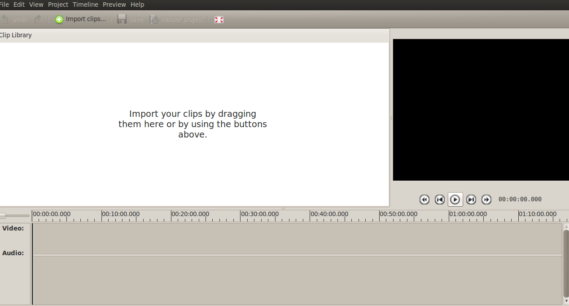Click the timeline scrollbar down arrow
Image resolution: width=569 pixels, height=306 pixels.
[566, 301]
